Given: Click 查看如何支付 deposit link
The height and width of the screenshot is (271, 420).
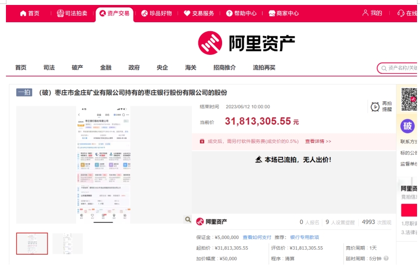Looking at the screenshot, I should 257,237.
